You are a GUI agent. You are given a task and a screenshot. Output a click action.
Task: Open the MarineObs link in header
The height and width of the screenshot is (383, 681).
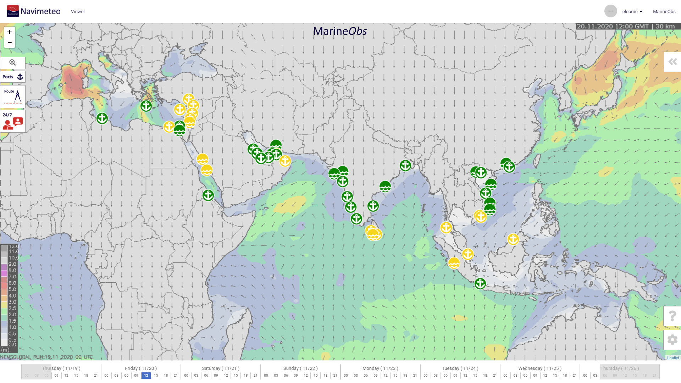click(x=664, y=12)
